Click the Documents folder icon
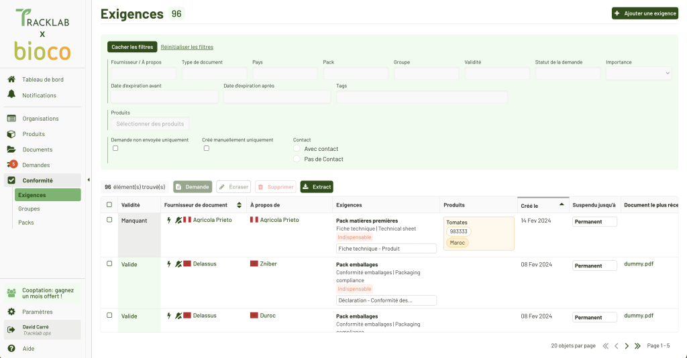Screen dimensions: 687x358 point(11,150)
